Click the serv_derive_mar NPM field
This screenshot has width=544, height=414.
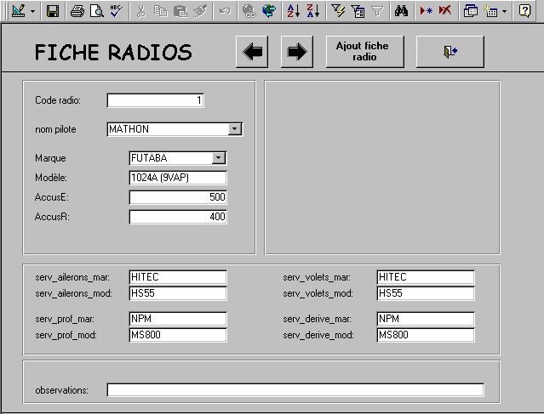tap(426, 319)
